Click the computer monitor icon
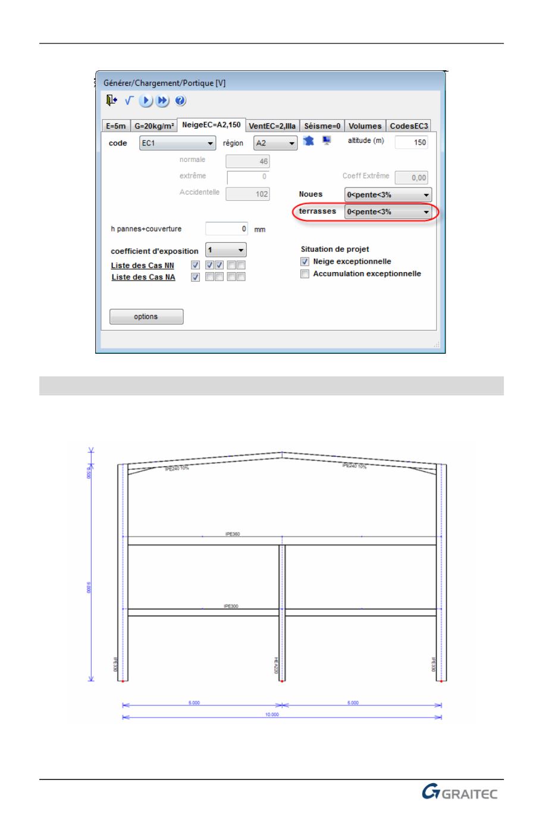The image size is (555, 826). 327,141
